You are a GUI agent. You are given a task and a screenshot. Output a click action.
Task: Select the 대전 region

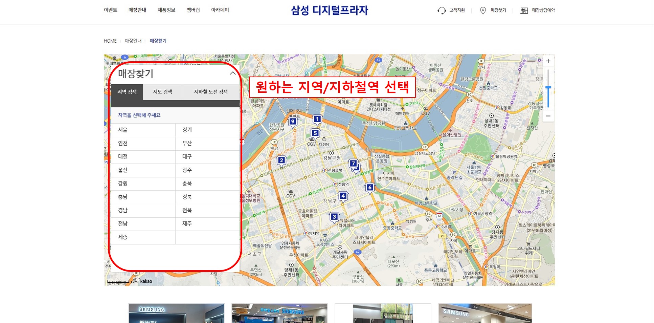click(x=143, y=157)
